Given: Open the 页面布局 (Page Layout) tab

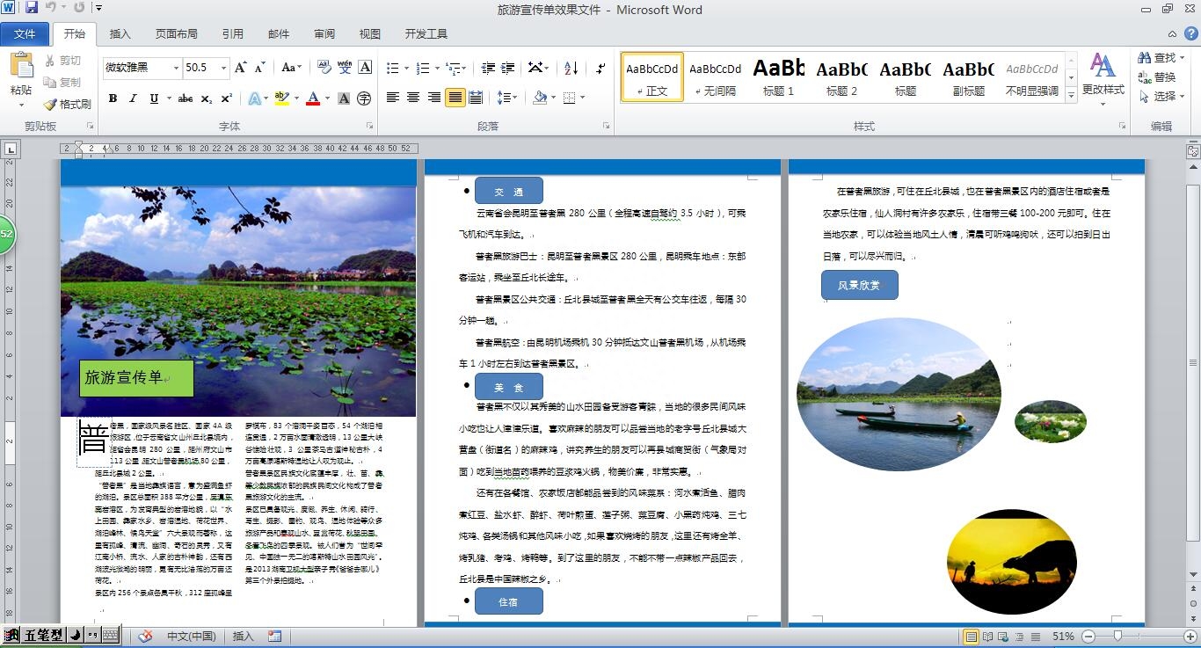Looking at the screenshot, I should click(x=176, y=33).
